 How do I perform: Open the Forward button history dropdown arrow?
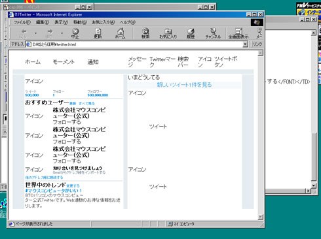pos(62,33)
